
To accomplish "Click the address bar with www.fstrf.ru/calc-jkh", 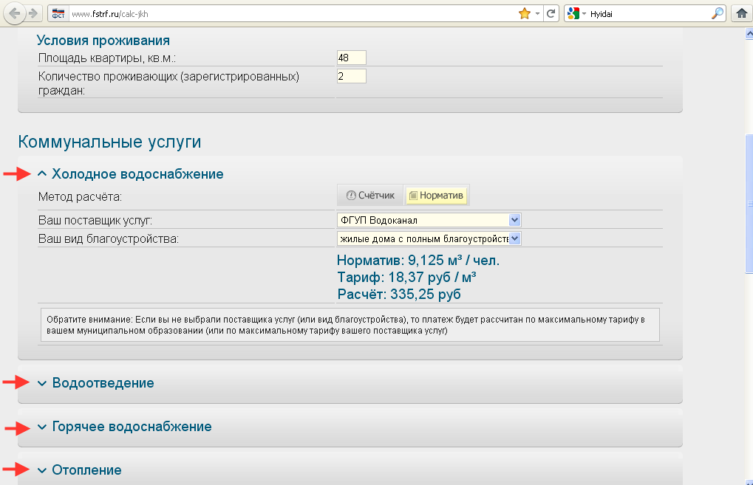I will pyautogui.click(x=293, y=13).
